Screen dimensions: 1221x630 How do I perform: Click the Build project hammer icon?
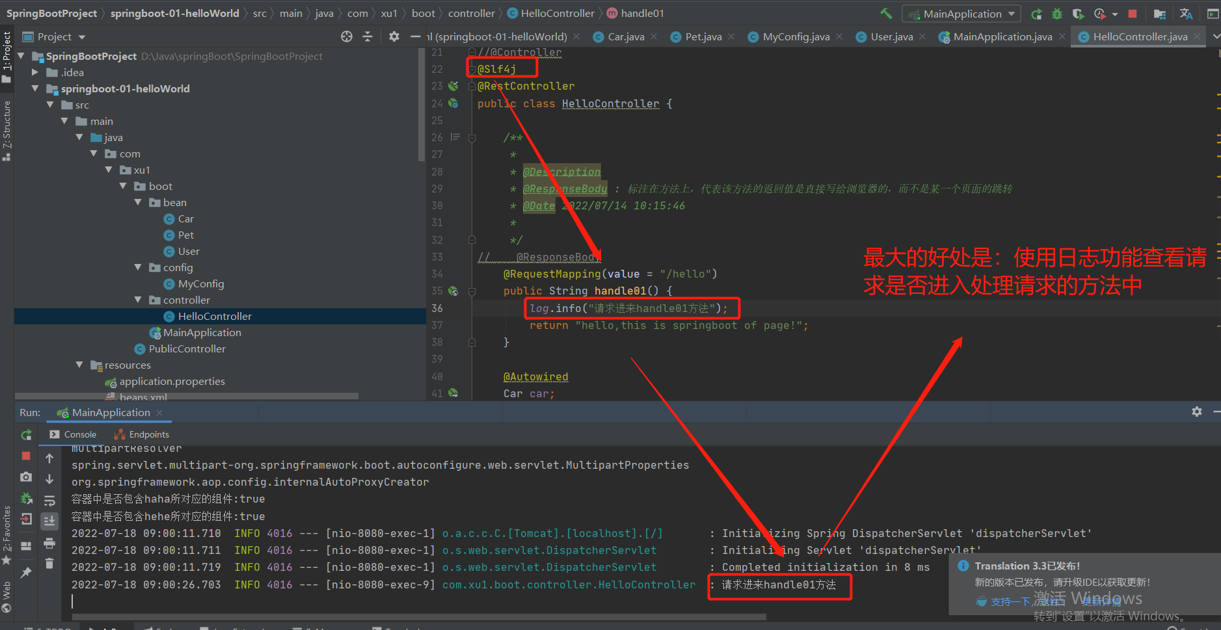(886, 13)
